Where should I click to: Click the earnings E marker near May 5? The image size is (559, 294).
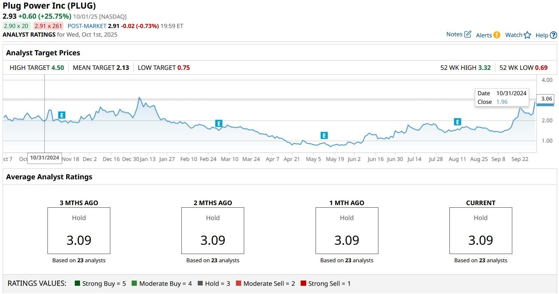(x=324, y=136)
